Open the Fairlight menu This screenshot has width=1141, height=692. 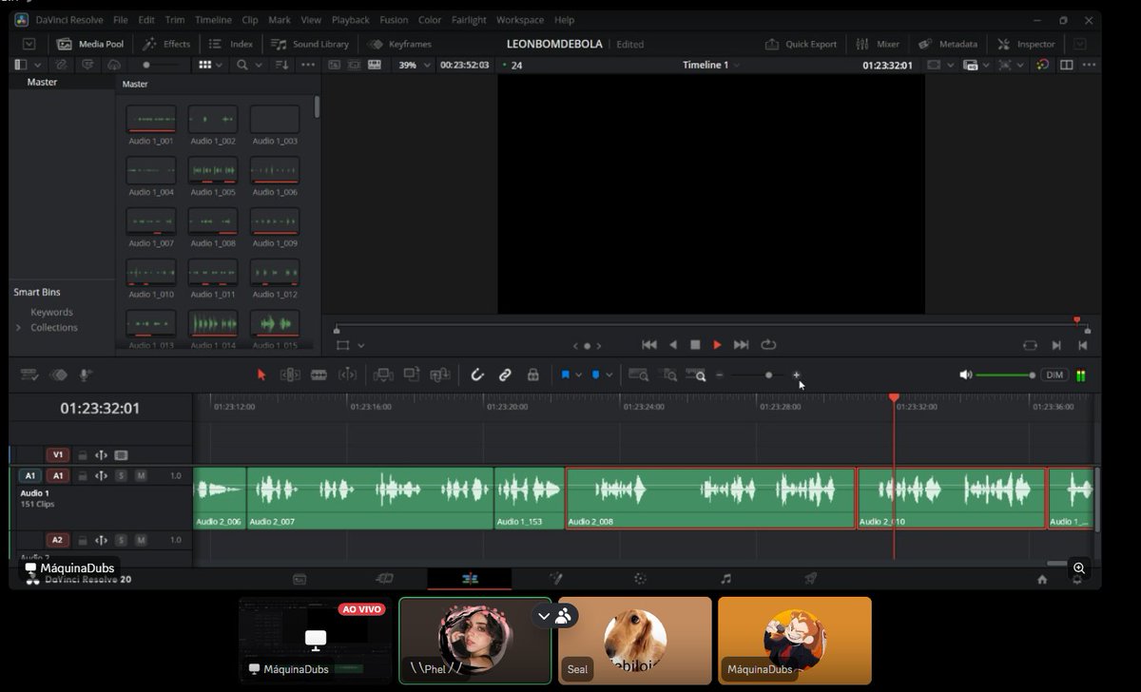coord(468,19)
